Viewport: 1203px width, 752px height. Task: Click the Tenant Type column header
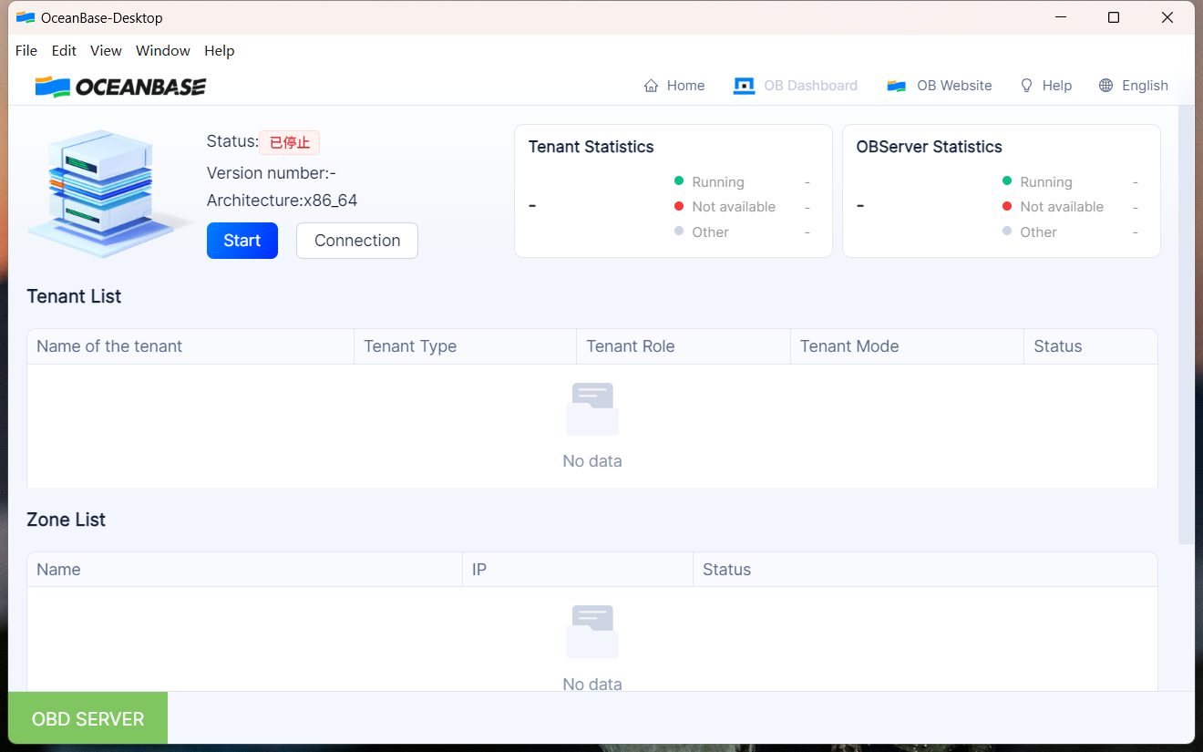point(410,346)
